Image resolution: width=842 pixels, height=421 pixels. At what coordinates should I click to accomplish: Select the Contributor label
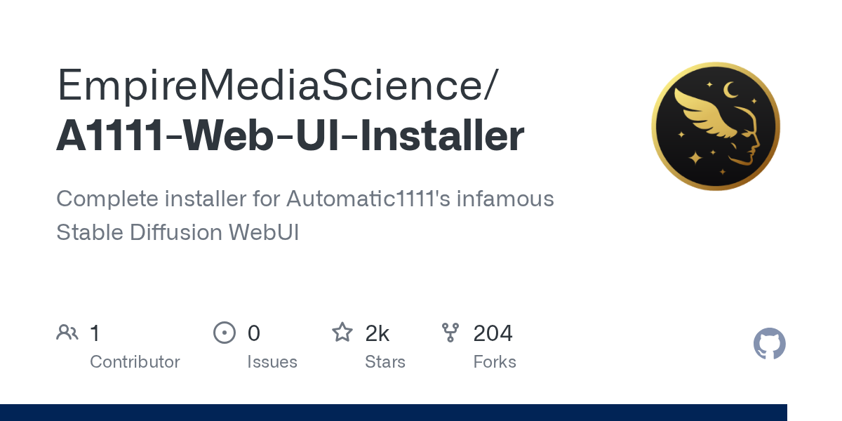135,362
